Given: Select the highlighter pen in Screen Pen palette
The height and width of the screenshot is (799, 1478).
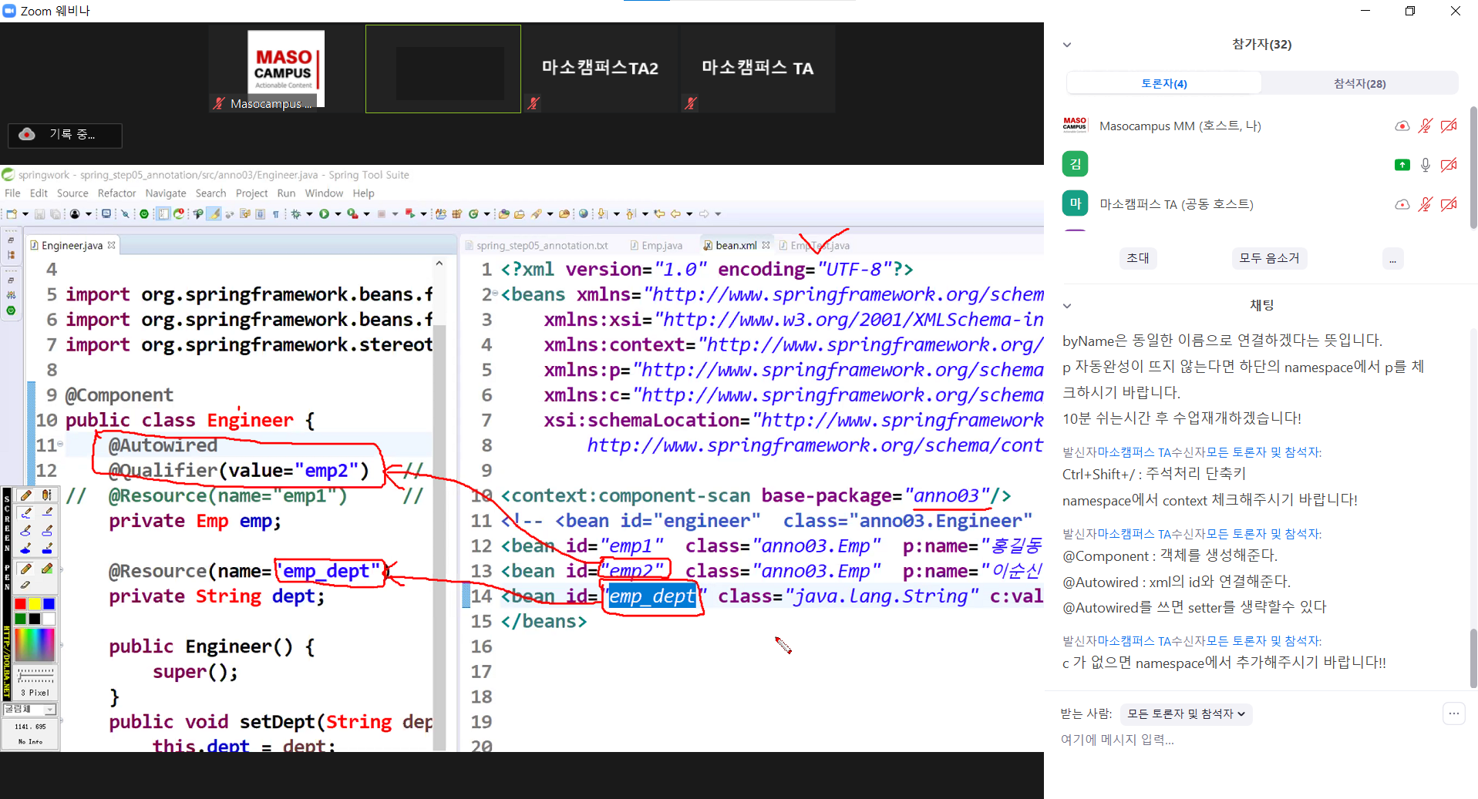Looking at the screenshot, I should [x=47, y=569].
